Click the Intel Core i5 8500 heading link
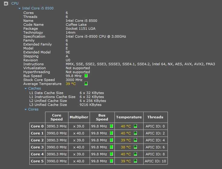This screenshot has width=222, height=169. coord(38,8)
